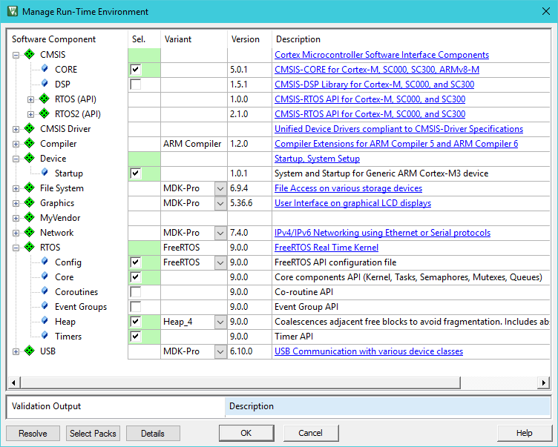
Task: Click the Graphics green diamond component icon
Action: tap(30, 203)
